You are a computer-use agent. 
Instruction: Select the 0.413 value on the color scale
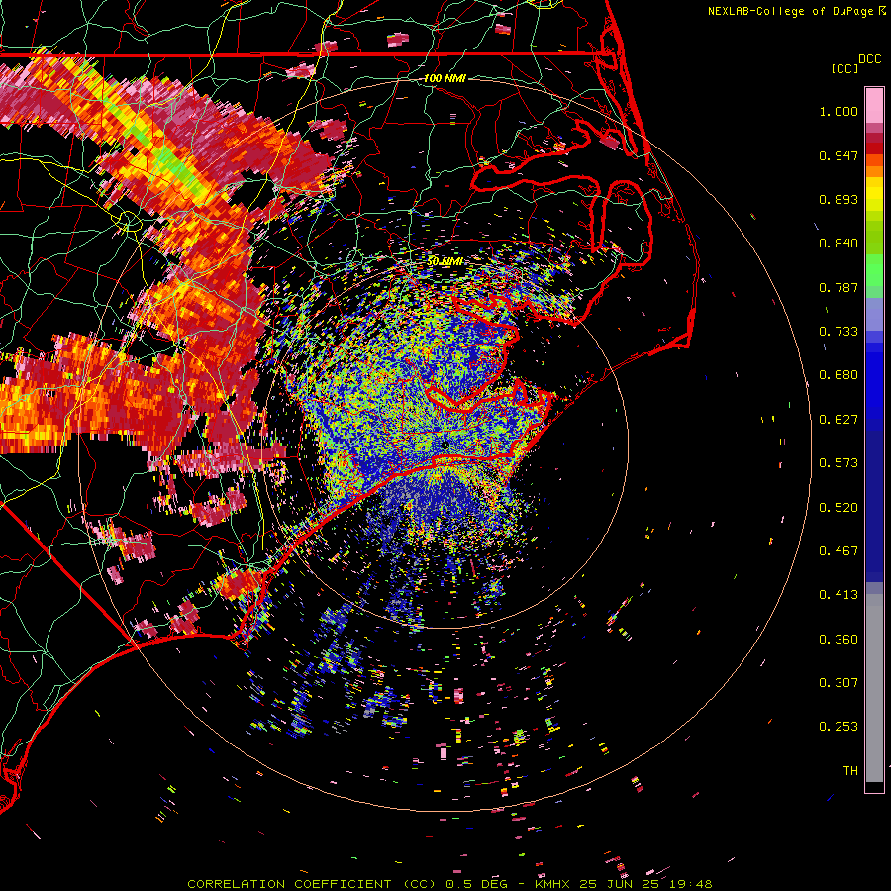pos(839,595)
